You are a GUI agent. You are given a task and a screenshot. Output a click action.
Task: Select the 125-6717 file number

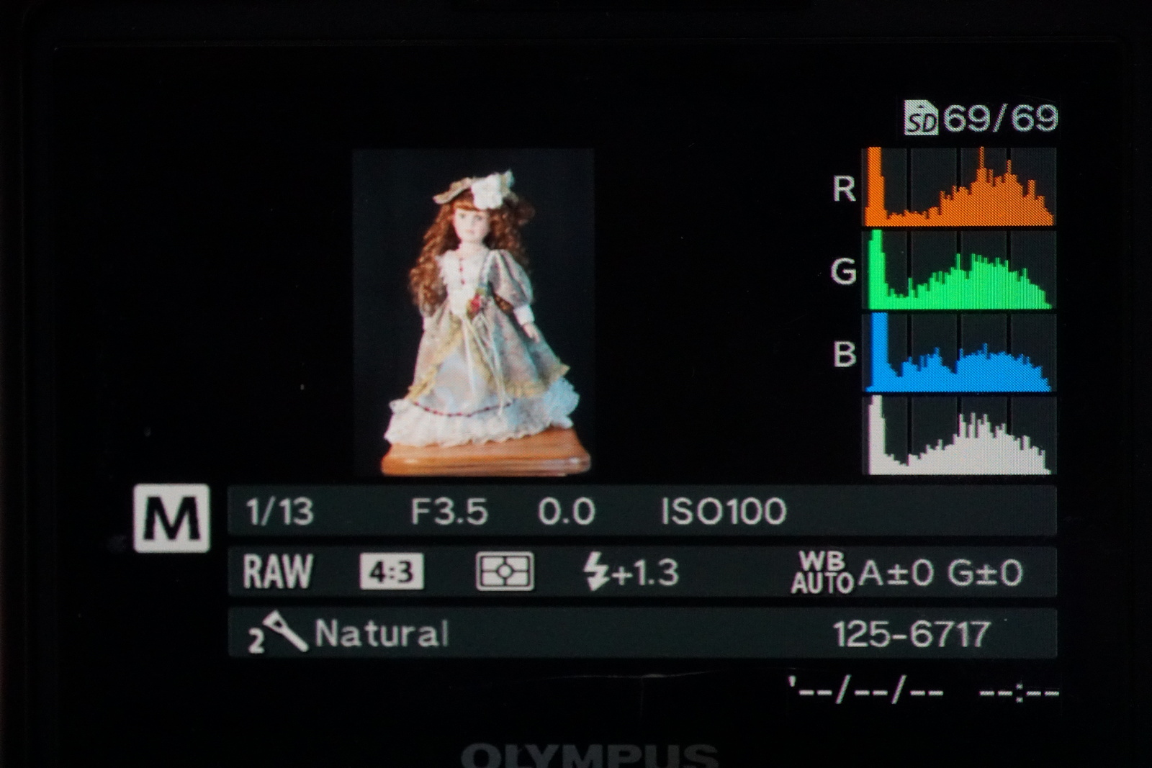click(912, 634)
